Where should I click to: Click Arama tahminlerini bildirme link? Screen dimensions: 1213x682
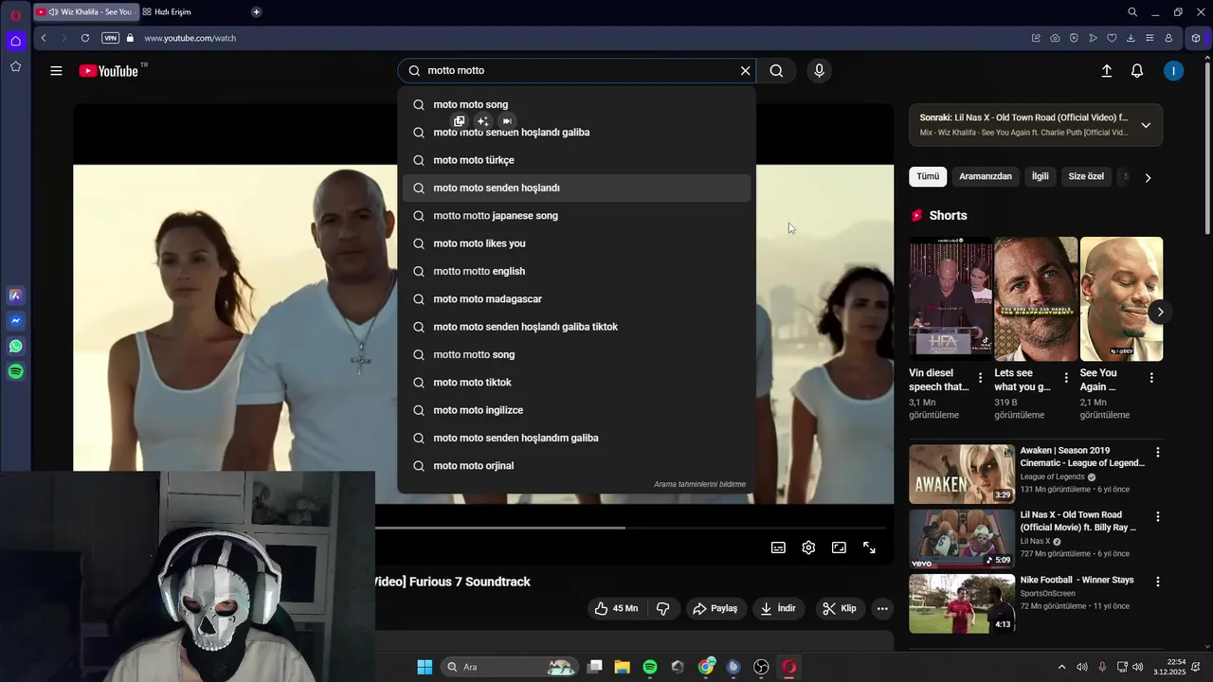(x=699, y=484)
